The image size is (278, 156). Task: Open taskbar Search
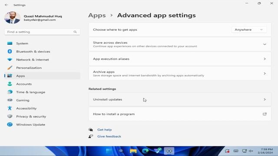tap(121, 151)
